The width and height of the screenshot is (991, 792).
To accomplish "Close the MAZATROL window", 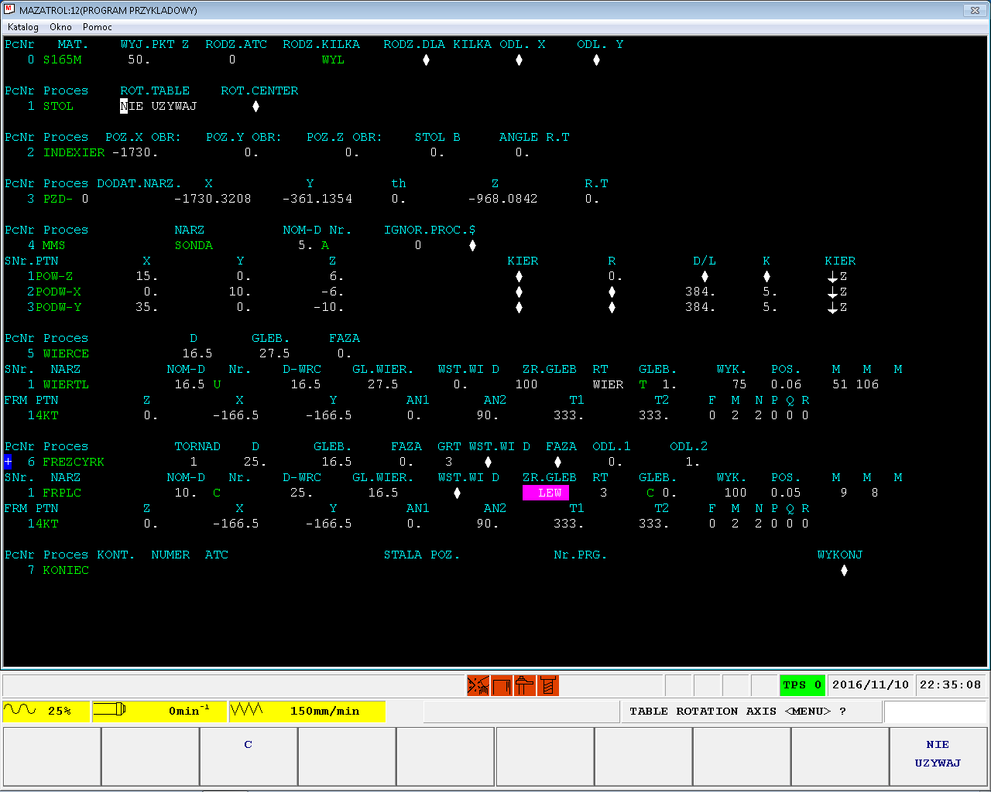I will coord(975,10).
